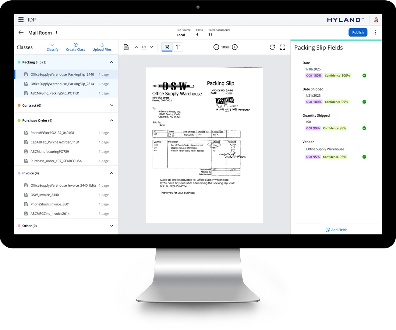Click the Add Fields link
The height and width of the screenshot is (330, 396).
click(336, 230)
